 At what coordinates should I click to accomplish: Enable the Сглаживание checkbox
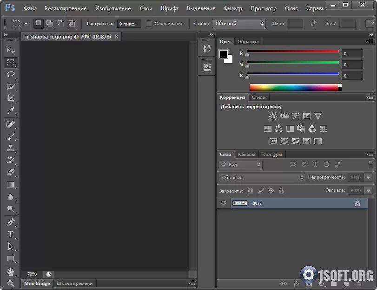tap(149, 24)
